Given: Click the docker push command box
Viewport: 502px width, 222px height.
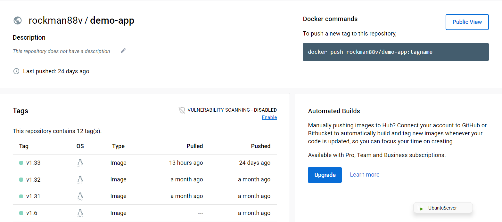Looking at the screenshot, I should 395,52.
